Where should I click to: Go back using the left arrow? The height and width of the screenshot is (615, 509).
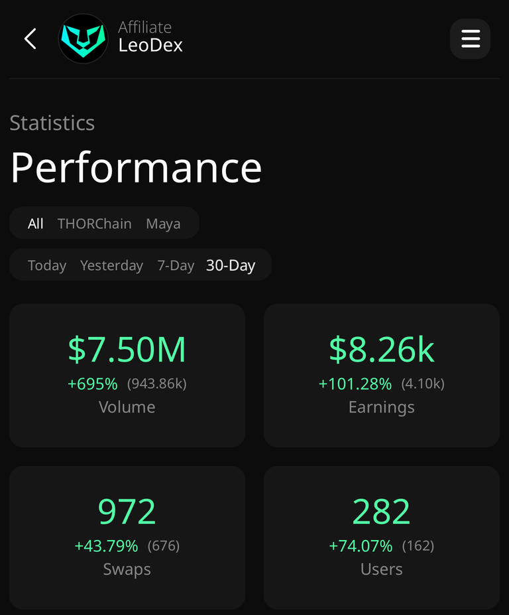pyautogui.click(x=30, y=39)
